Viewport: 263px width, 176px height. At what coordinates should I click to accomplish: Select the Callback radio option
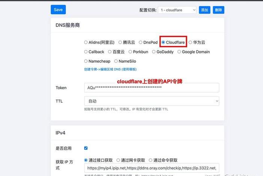86,52
